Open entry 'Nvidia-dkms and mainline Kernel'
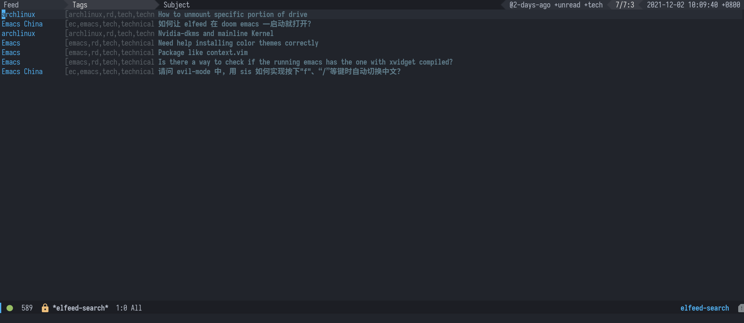Viewport: 744px width, 323px height. 216,34
